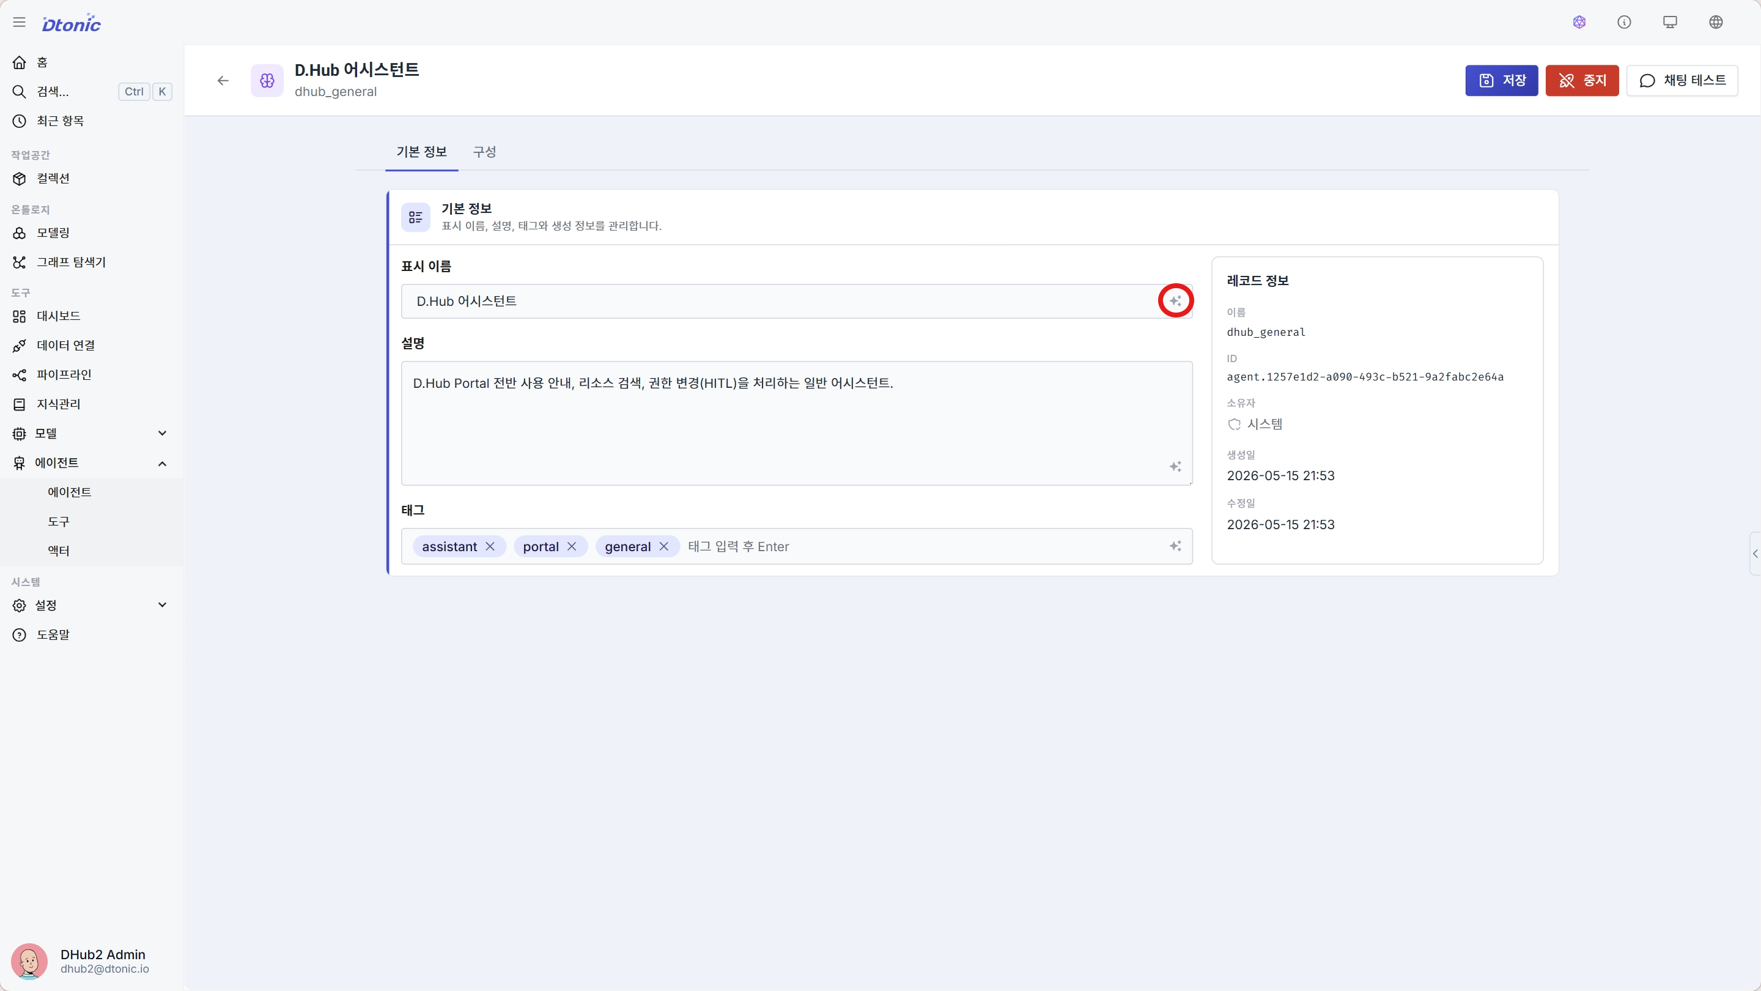Expand the Settings (설정) menu chevron
1761x991 pixels.
click(162, 605)
